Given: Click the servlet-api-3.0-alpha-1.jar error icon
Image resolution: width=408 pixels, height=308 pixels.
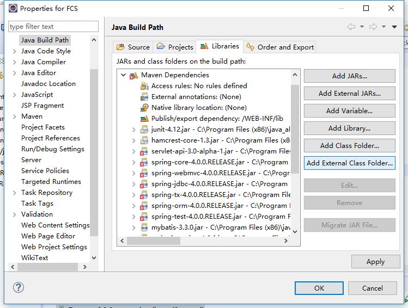Looking at the screenshot, I should pos(144,151).
